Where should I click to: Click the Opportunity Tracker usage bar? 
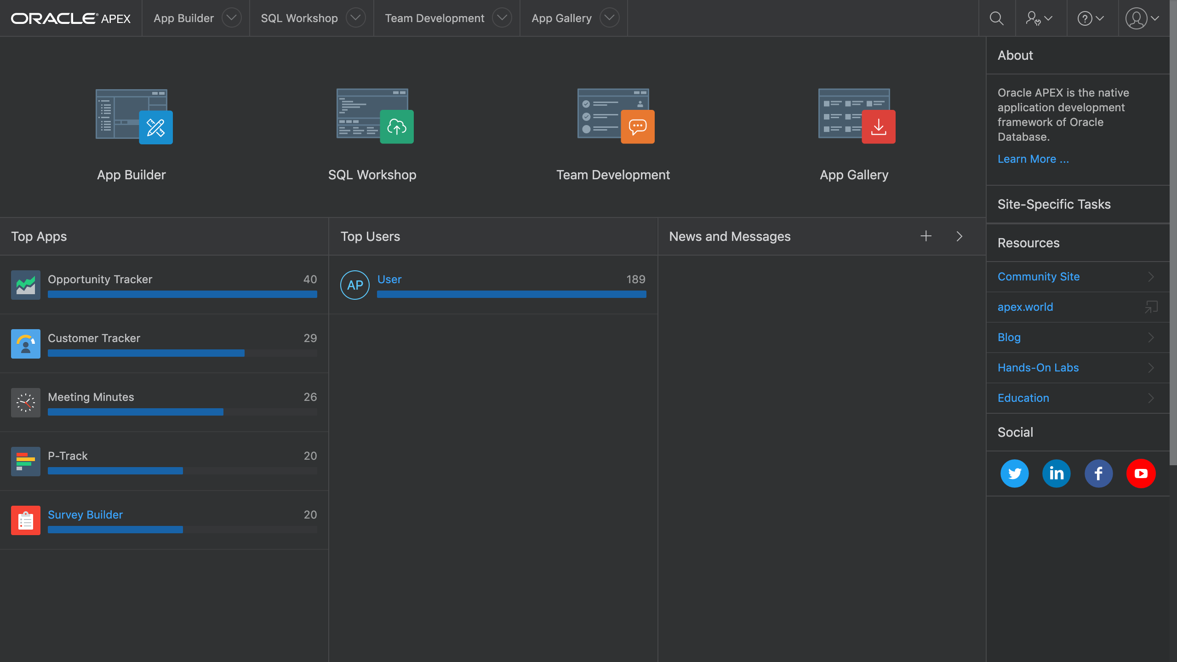pos(182,294)
